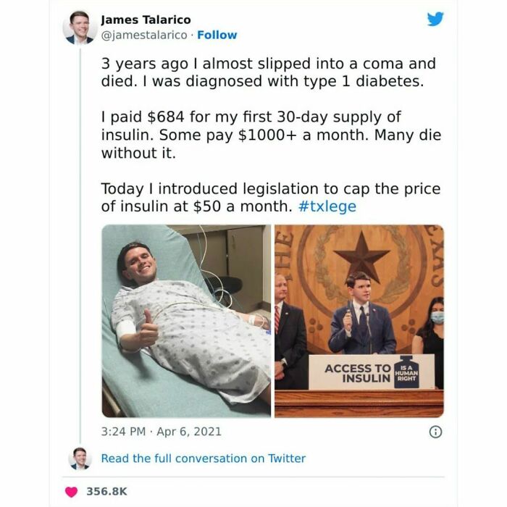The height and width of the screenshot is (507, 507).
Task: Enlarge the hospital bed thumbs-up photo
Action: pyautogui.click(x=186, y=321)
